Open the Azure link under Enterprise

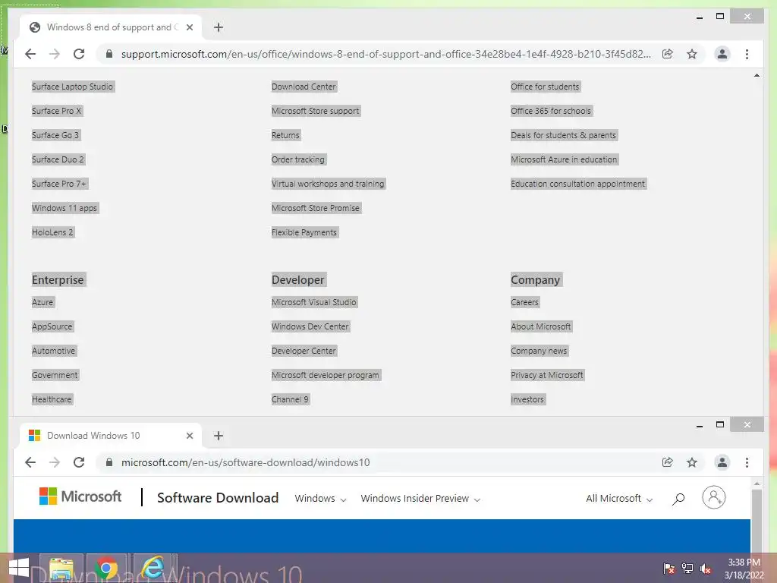tap(42, 302)
